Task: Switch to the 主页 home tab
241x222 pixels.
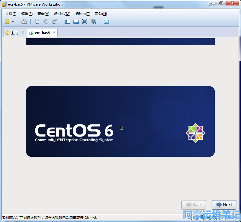Action: click(12, 33)
